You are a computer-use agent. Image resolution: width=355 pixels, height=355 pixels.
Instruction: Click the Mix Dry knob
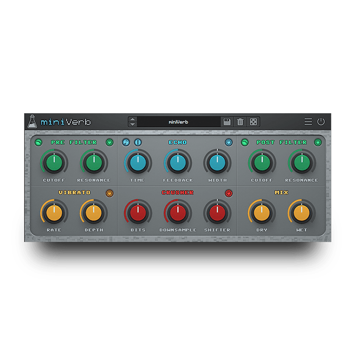262,213
